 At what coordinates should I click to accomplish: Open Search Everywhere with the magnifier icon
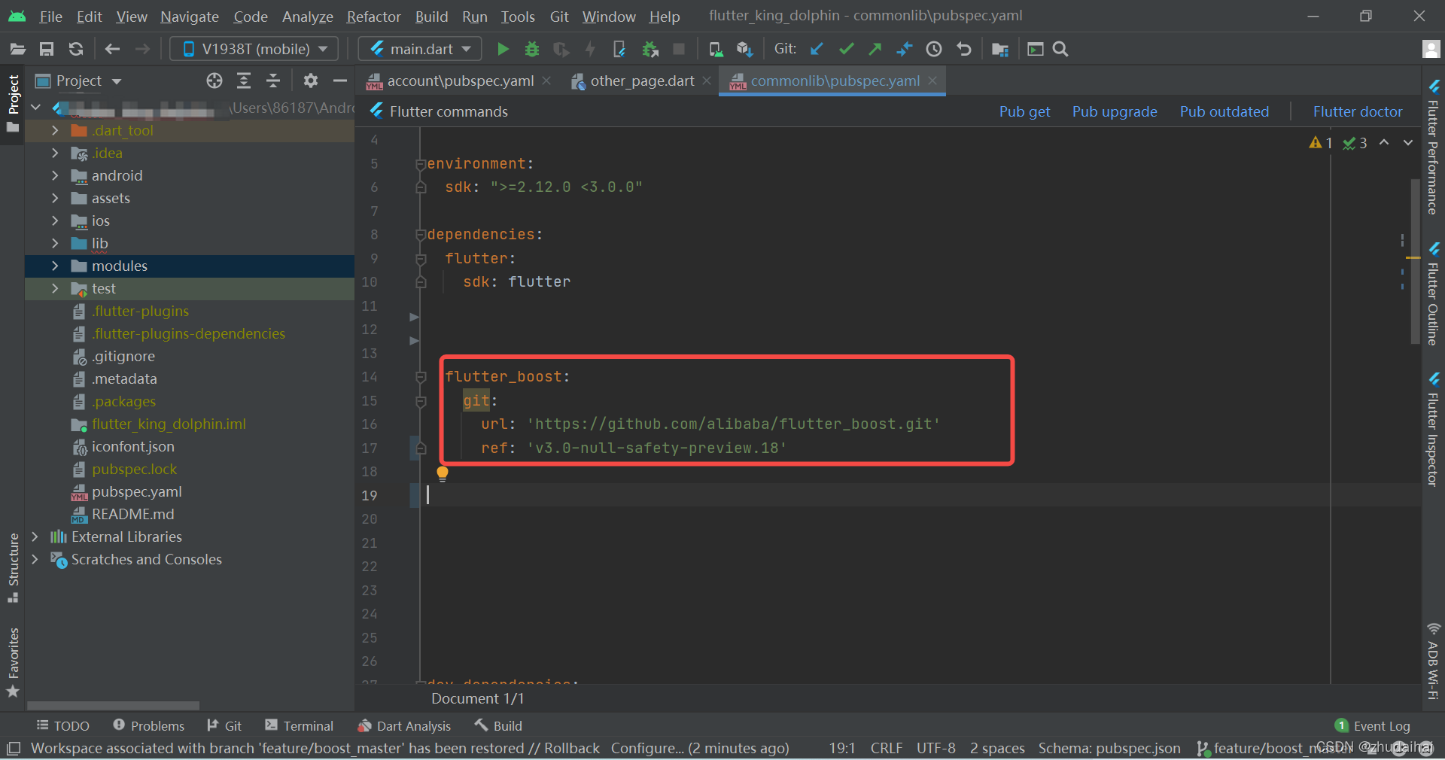[1060, 49]
